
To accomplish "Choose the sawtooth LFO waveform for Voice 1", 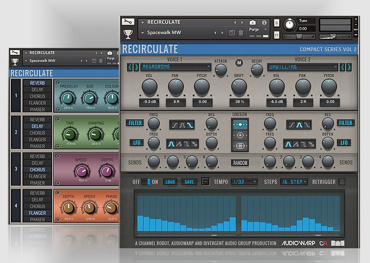I will coord(178,144).
